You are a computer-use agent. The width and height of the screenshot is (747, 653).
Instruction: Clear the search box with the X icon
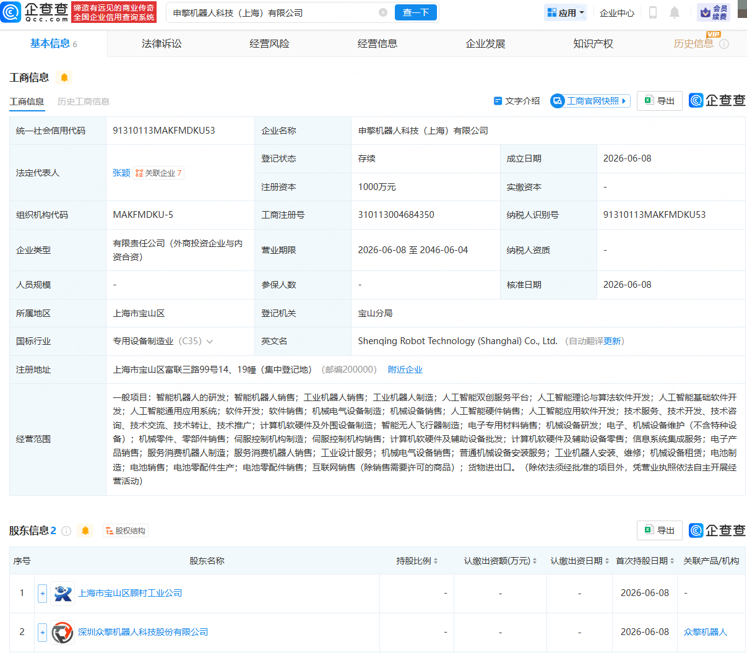(x=383, y=12)
